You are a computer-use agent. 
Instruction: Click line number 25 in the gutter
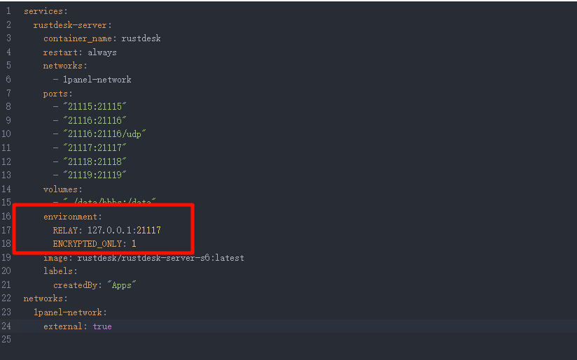(7, 340)
